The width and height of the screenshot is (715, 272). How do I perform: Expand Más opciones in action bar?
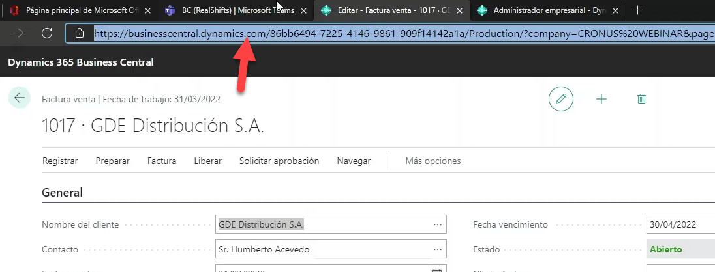tap(433, 161)
